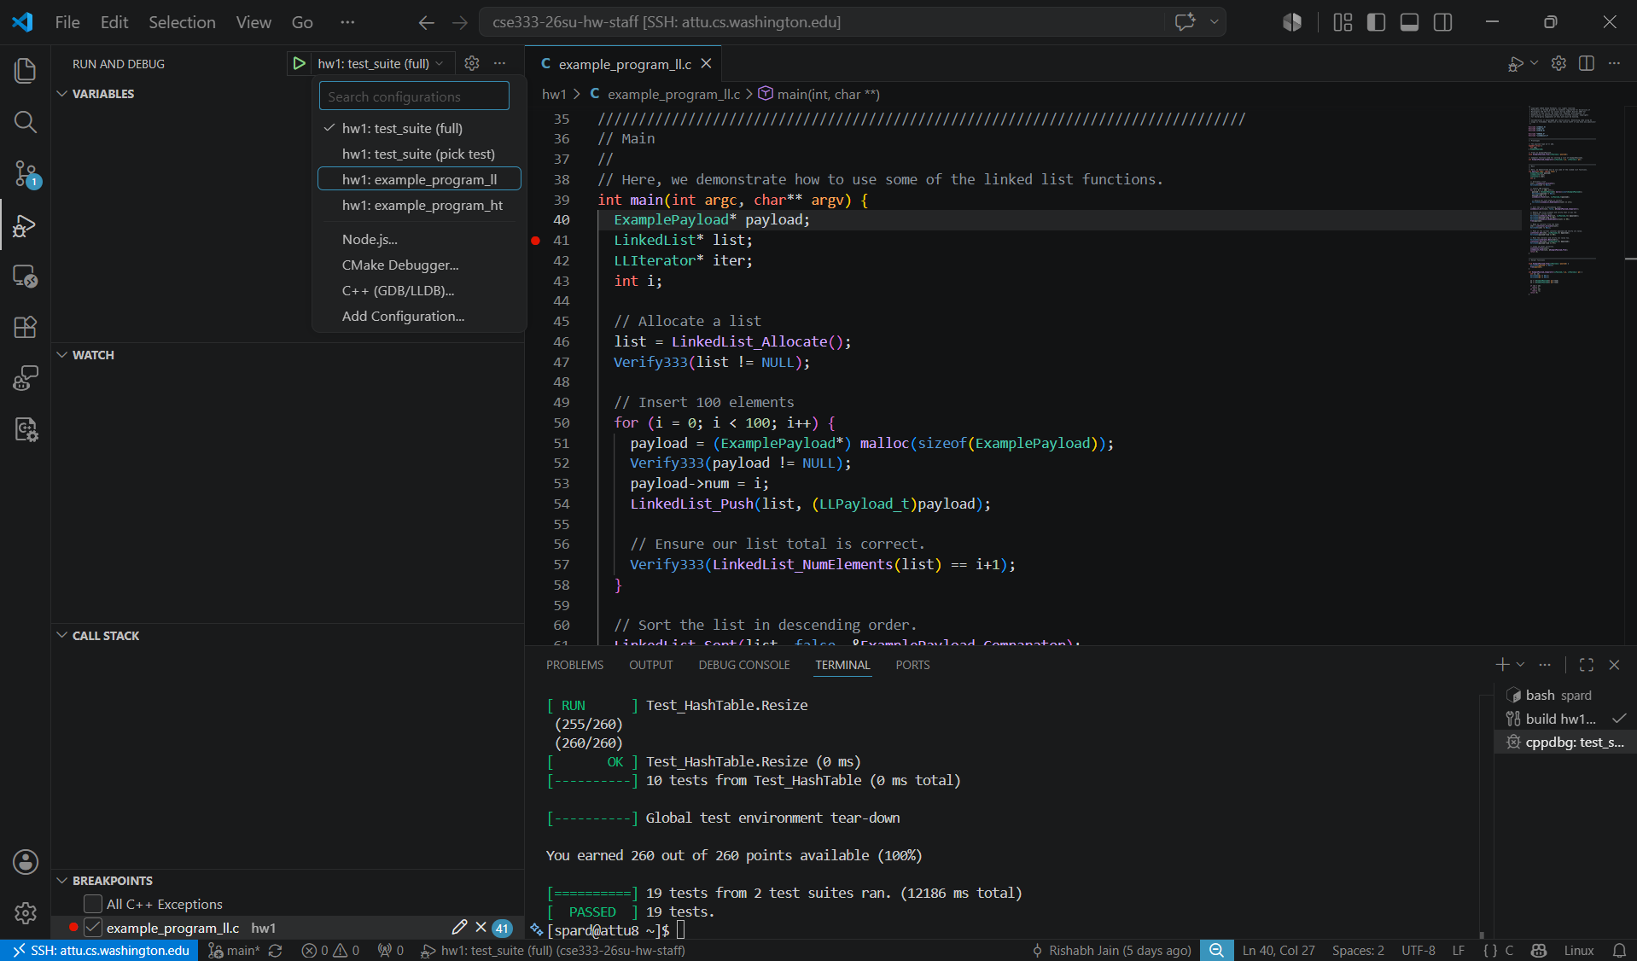Close the bottom panel
Screen dimensions: 1637x961
(x=1614, y=665)
